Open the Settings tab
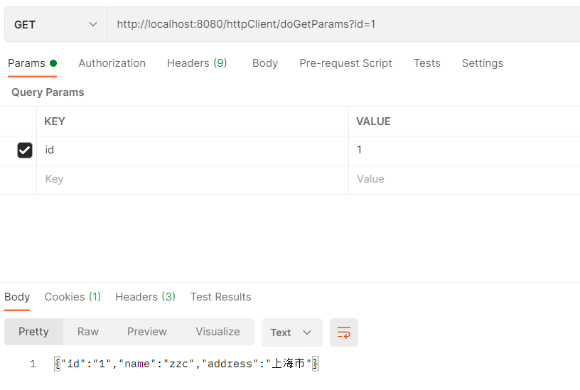 coord(483,63)
